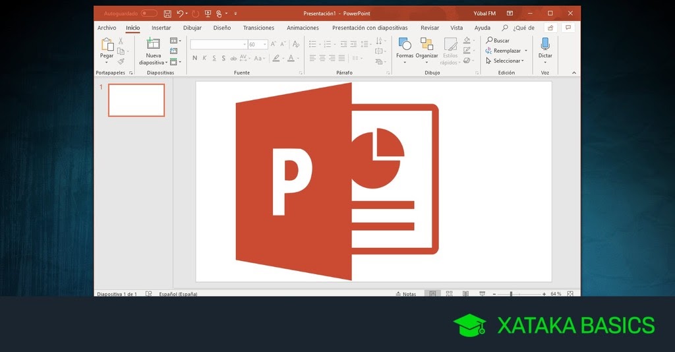Open the font size 60 dropdown
Viewport: 675px width, 352px height.
(265, 44)
